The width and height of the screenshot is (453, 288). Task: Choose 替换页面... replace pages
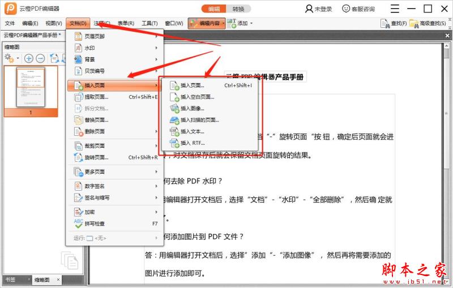[x=116, y=120]
